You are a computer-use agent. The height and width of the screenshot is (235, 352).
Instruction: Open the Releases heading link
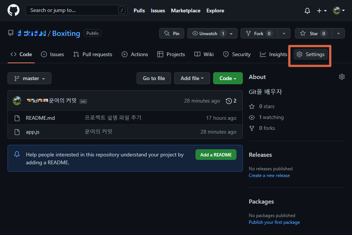(x=260, y=155)
